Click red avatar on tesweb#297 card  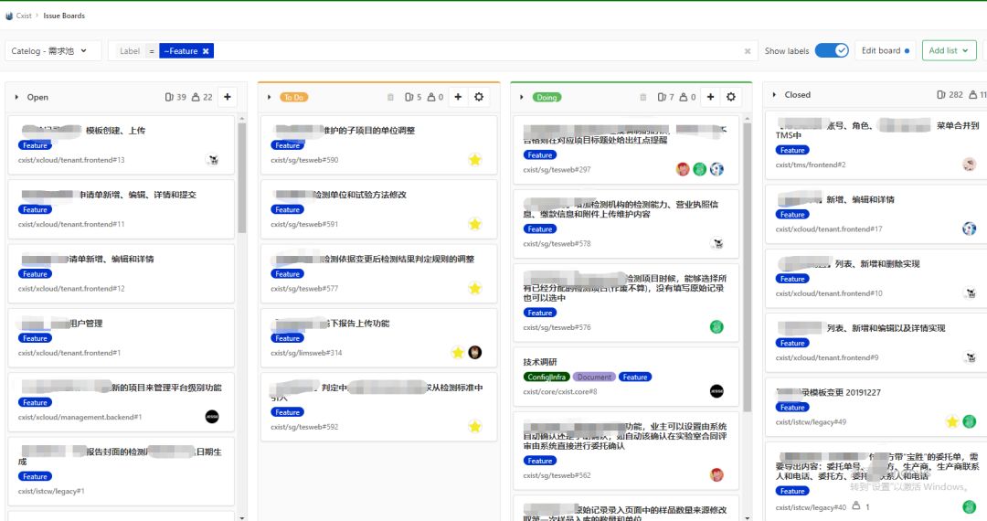click(683, 169)
